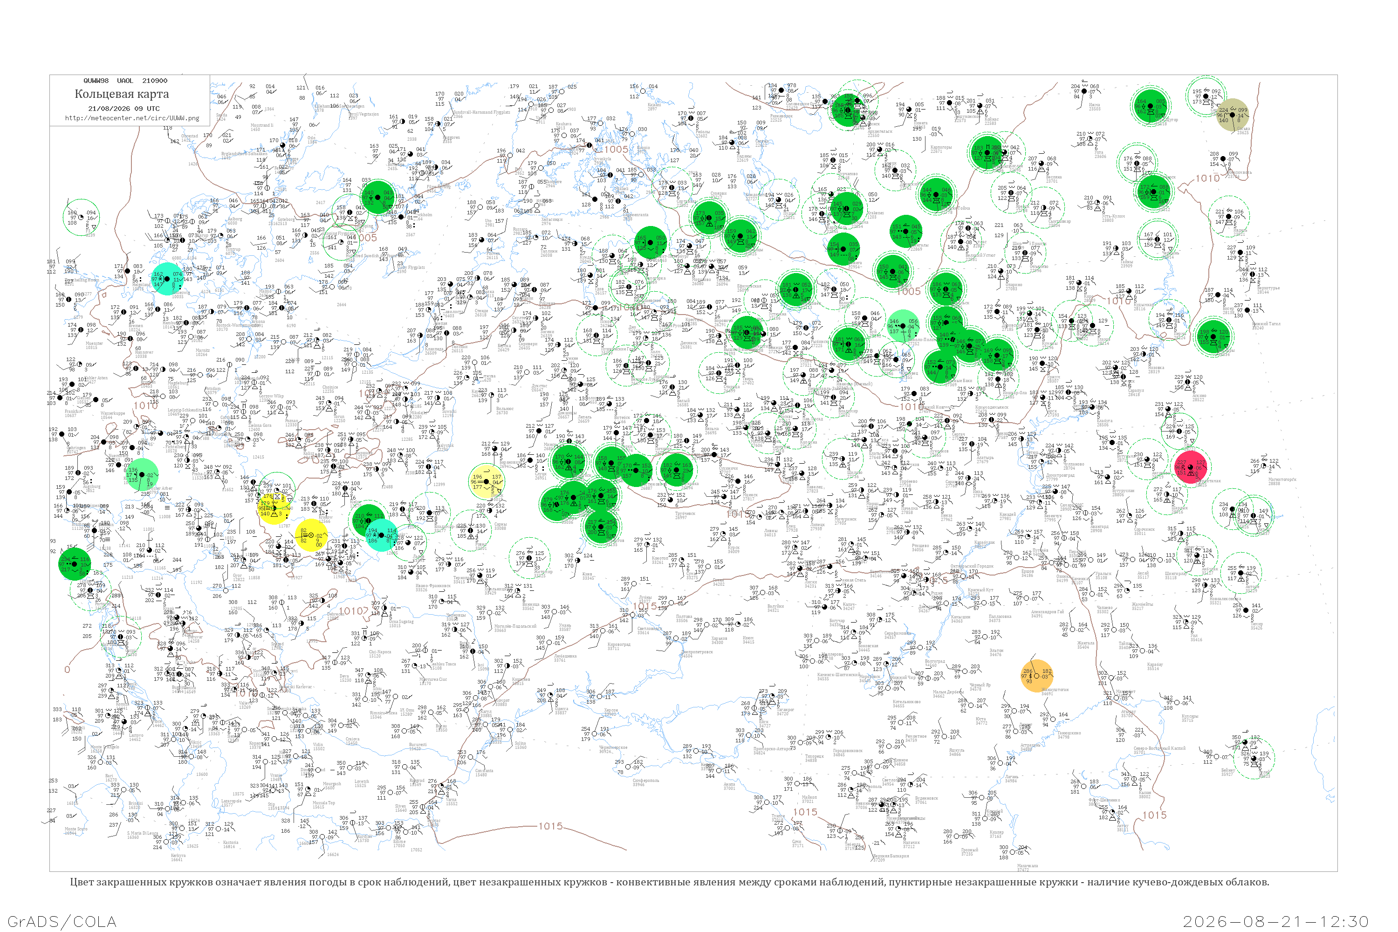Screen dimensions: 1398x932
Task: Click the timestamp "2026-08-21-12:30"
Action: 1276,922
